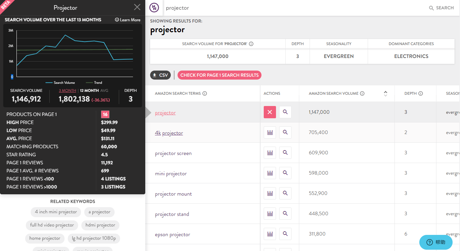Open the projector keyword link
The width and height of the screenshot is (460, 251).
coord(165,113)
